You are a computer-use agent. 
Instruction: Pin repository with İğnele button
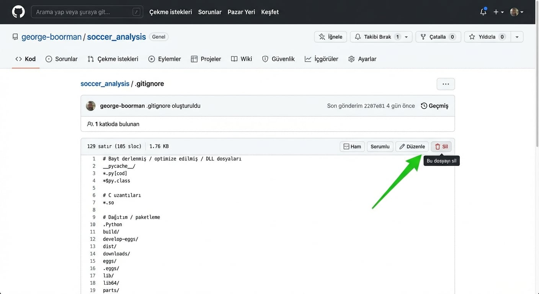pyautogui.click(x=331, y=37)
